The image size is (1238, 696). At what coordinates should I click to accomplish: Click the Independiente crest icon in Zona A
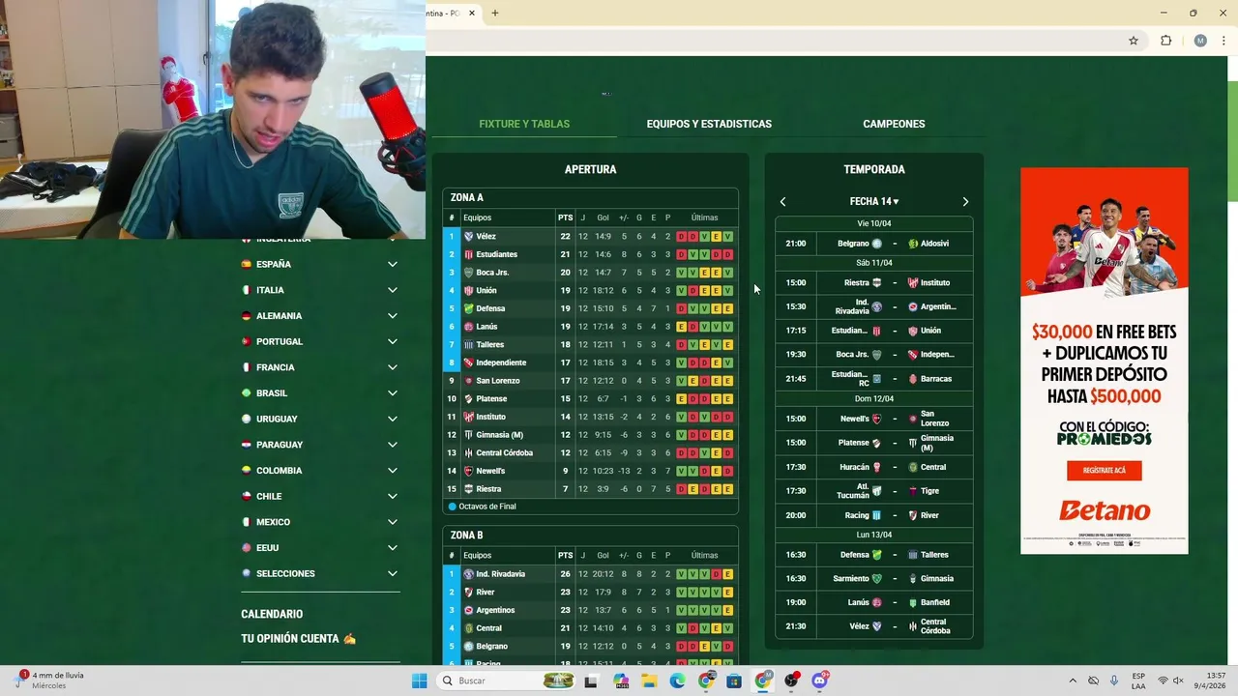pyautogui.click(x=469, y=362)
